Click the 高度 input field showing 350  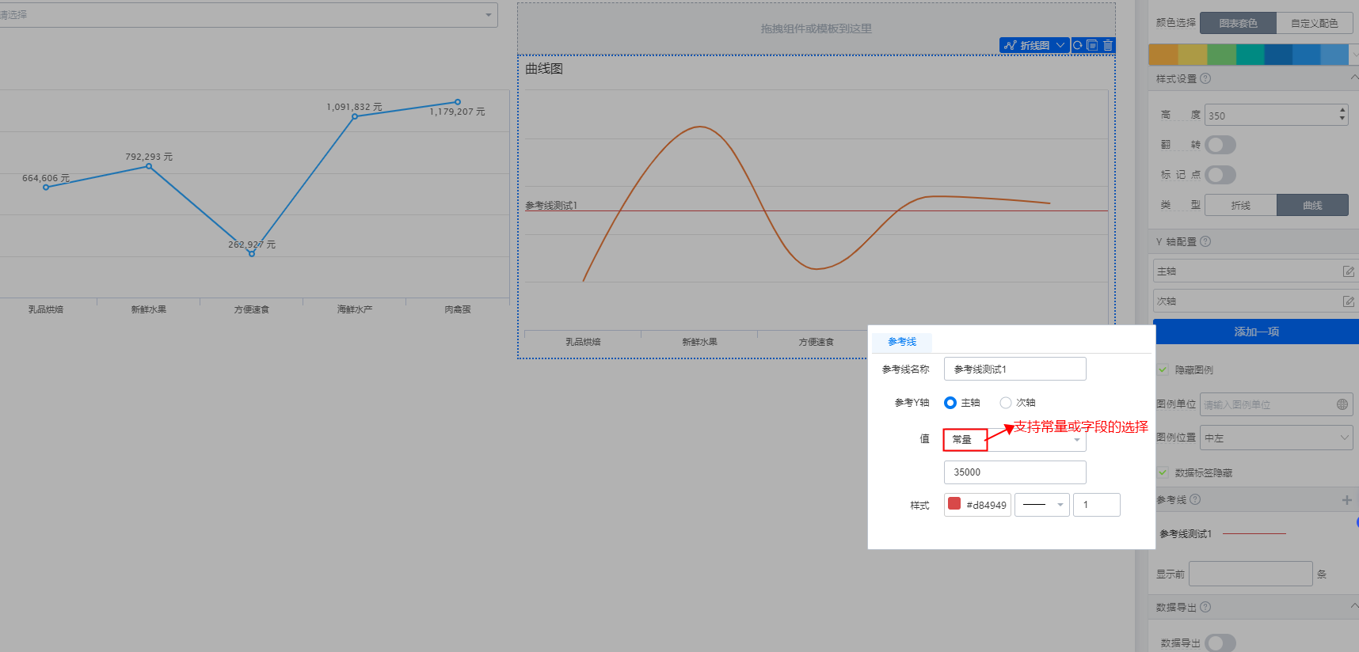click(x=1276, y=115)
